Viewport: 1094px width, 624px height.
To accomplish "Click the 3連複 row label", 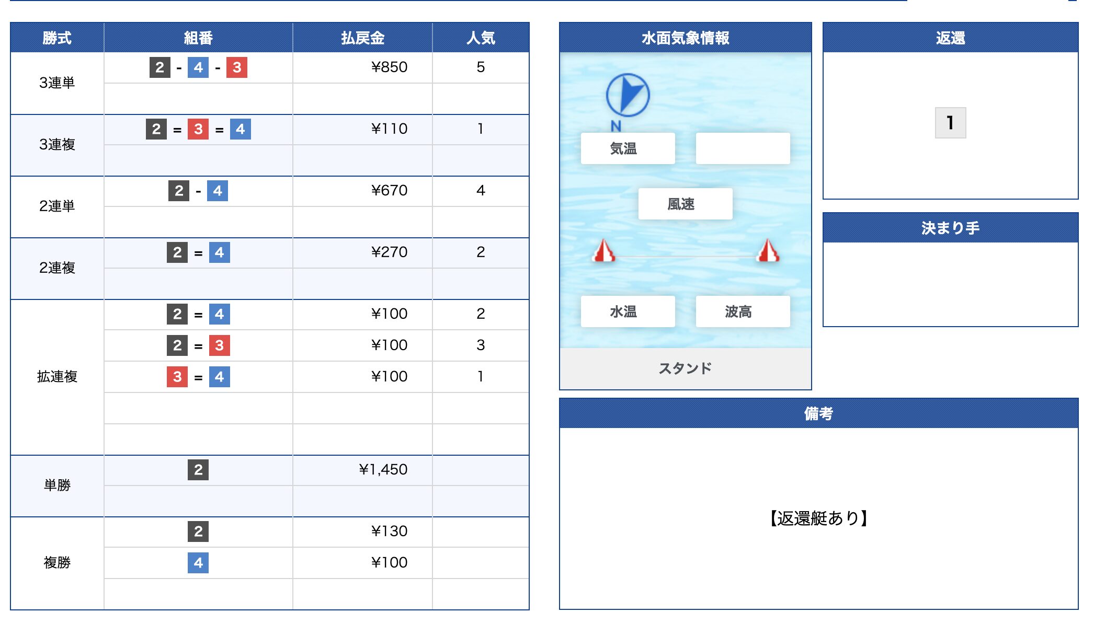I will [57, 144].
